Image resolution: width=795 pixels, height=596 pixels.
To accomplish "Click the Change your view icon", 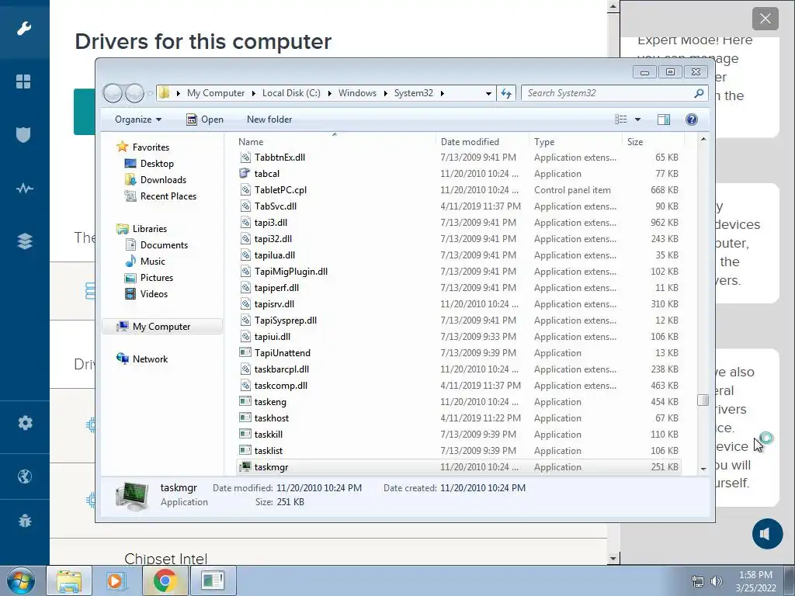I will [620, 120].
